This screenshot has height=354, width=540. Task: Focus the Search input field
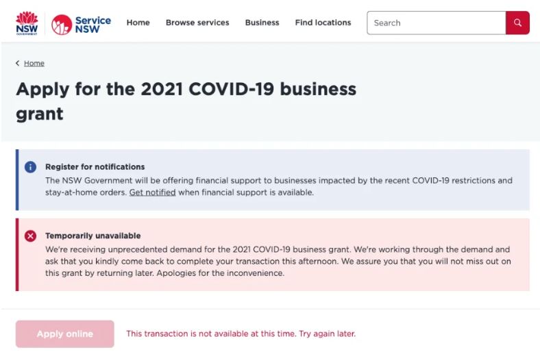437,23
